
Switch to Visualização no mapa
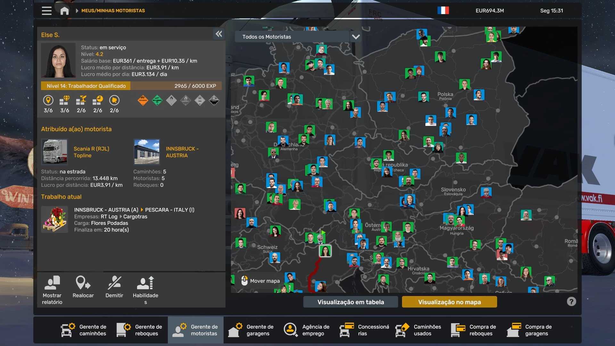449,302
